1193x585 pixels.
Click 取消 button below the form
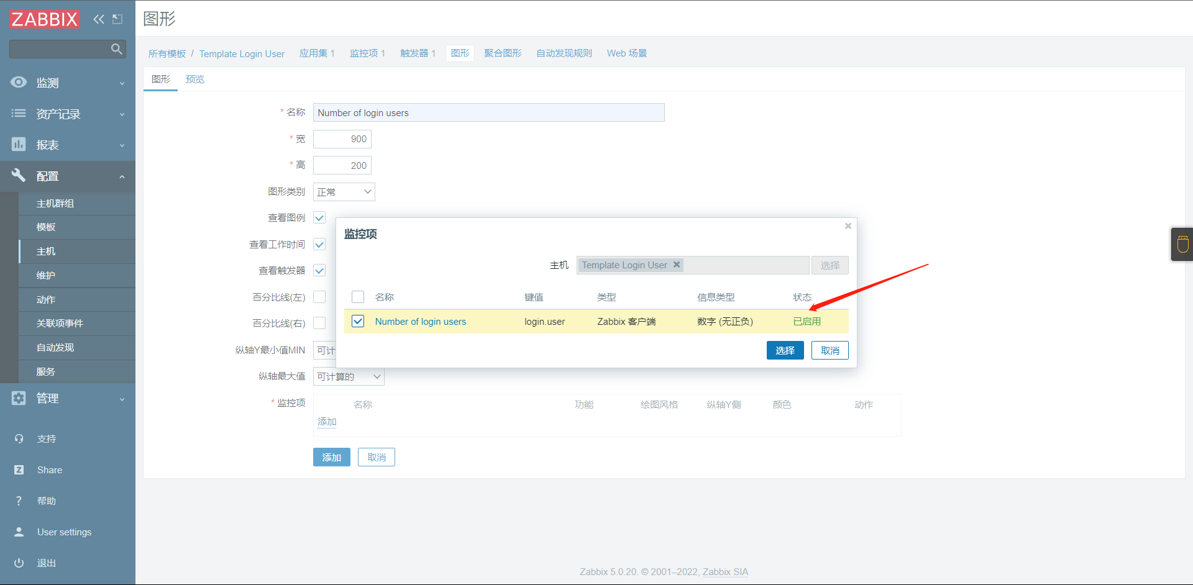point(377,457)
